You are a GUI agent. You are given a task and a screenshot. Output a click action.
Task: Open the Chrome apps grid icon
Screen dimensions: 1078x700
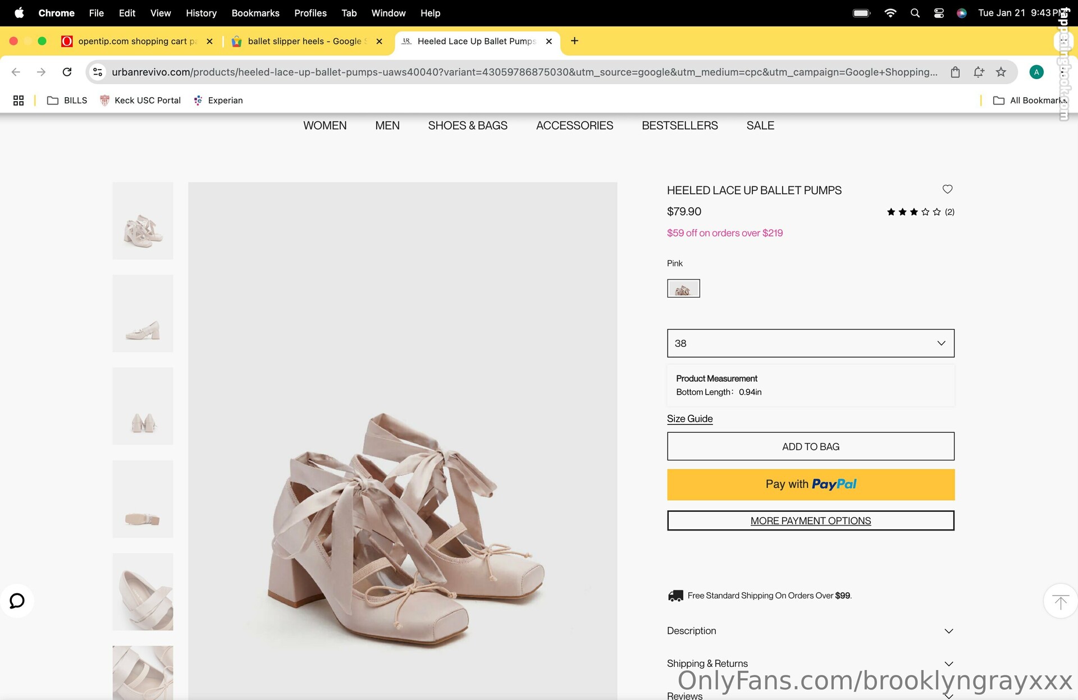coord(19,100)
